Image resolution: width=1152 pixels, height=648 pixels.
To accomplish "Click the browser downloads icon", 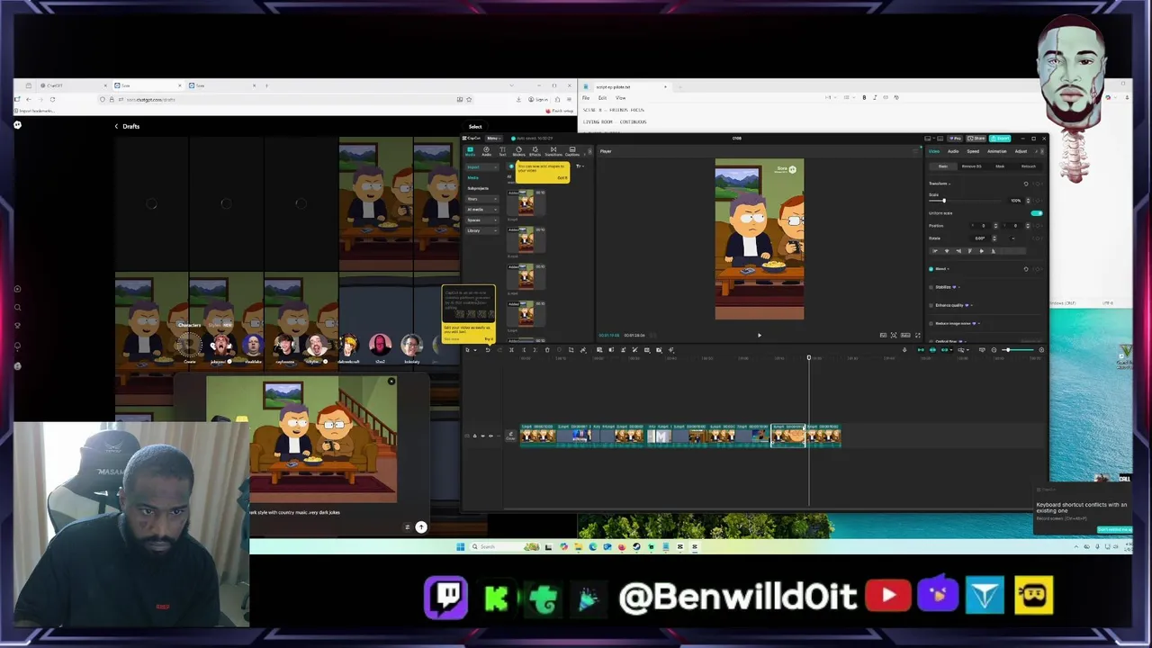I will point(518,100).
